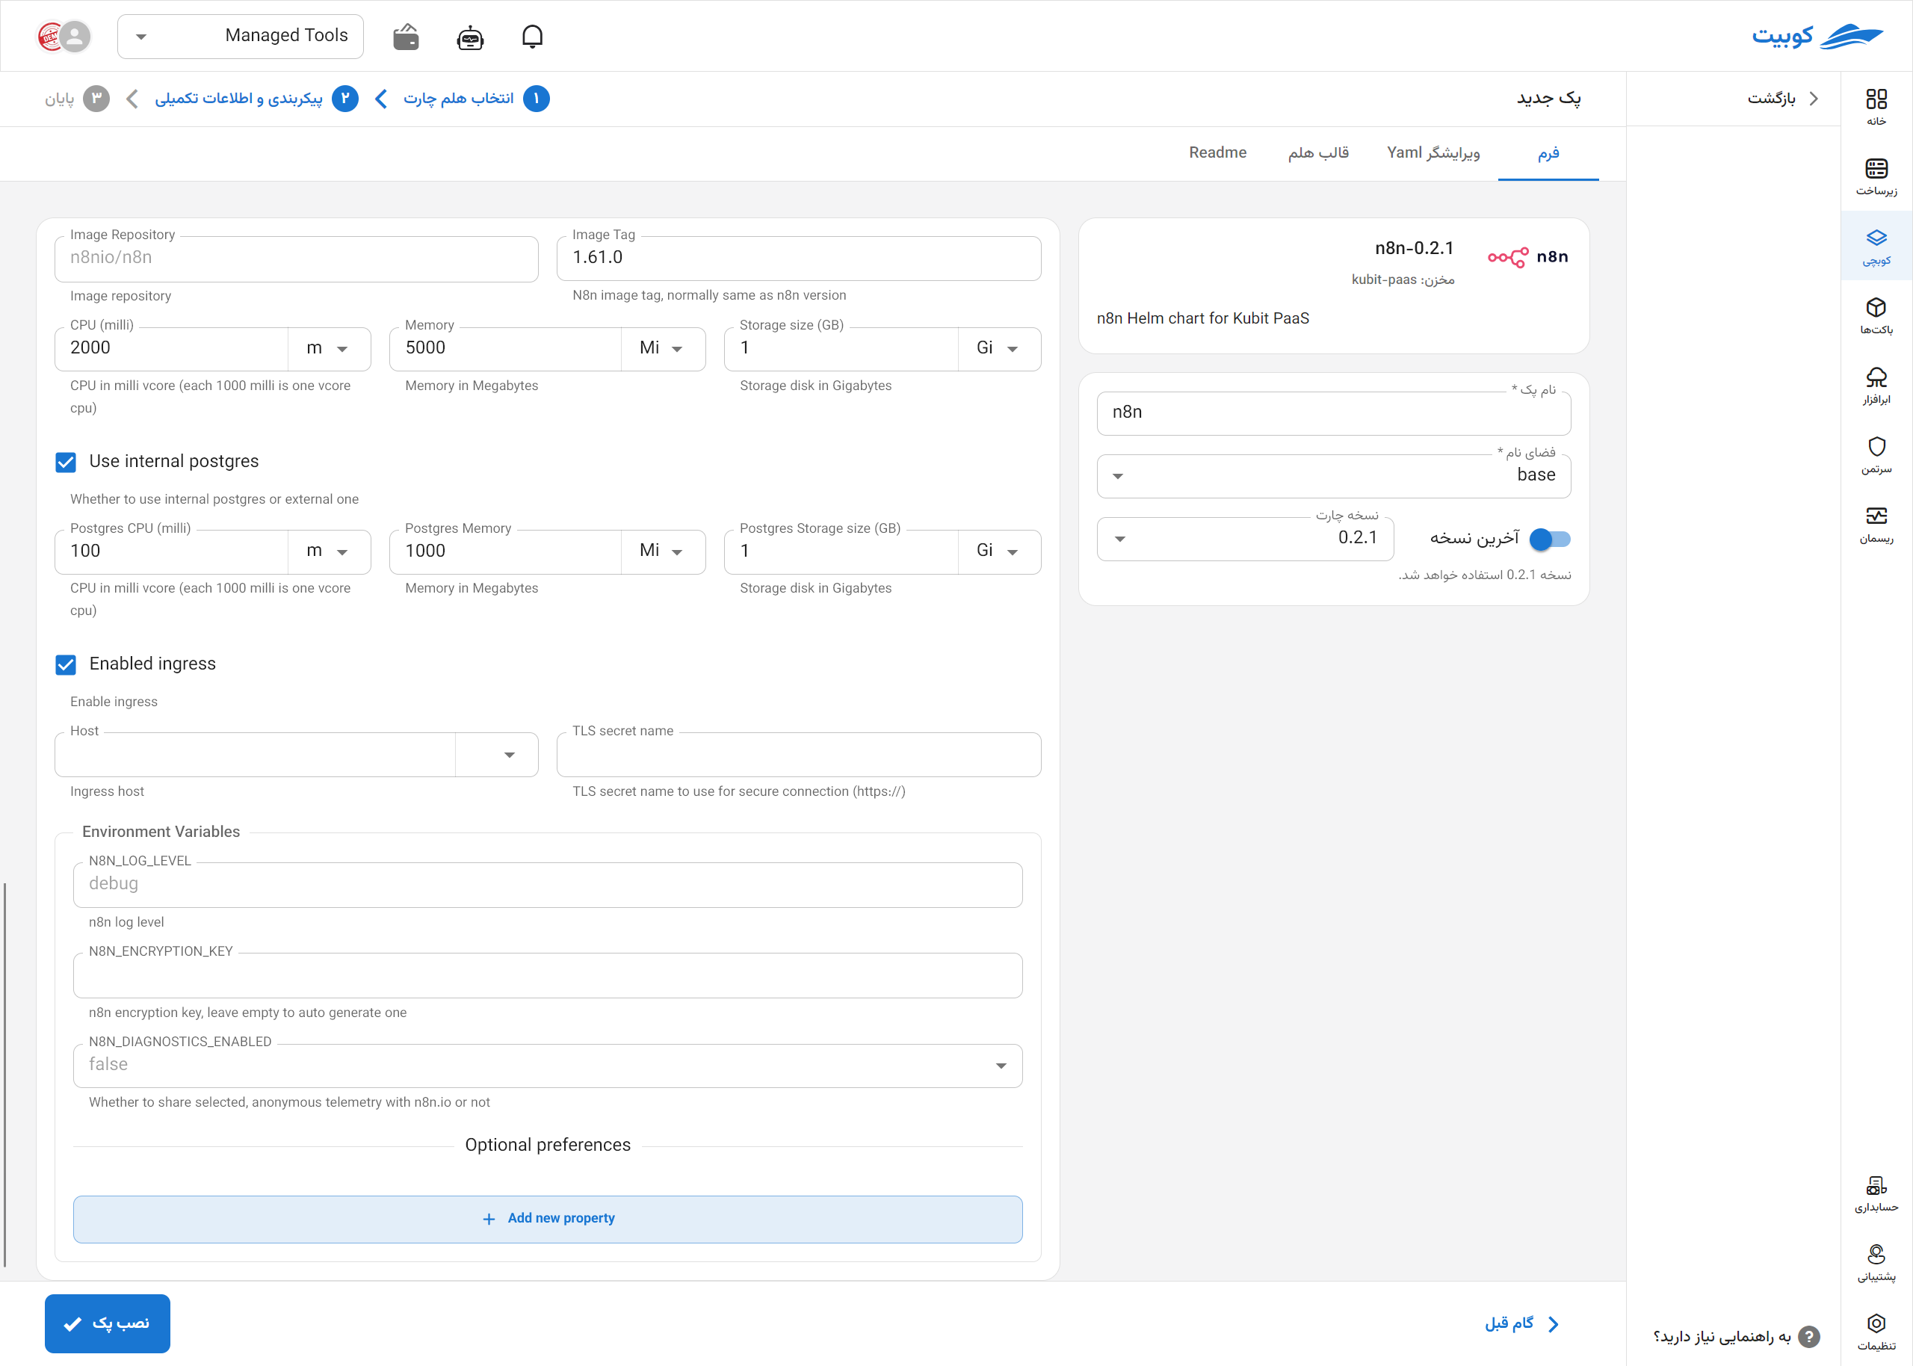Switch to Readme tab
Image resolution: width=1913 pixels, height=1366 pixels.
click(x=1217, y=153)
